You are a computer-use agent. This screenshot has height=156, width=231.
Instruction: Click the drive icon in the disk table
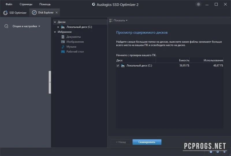pos(123,66)
